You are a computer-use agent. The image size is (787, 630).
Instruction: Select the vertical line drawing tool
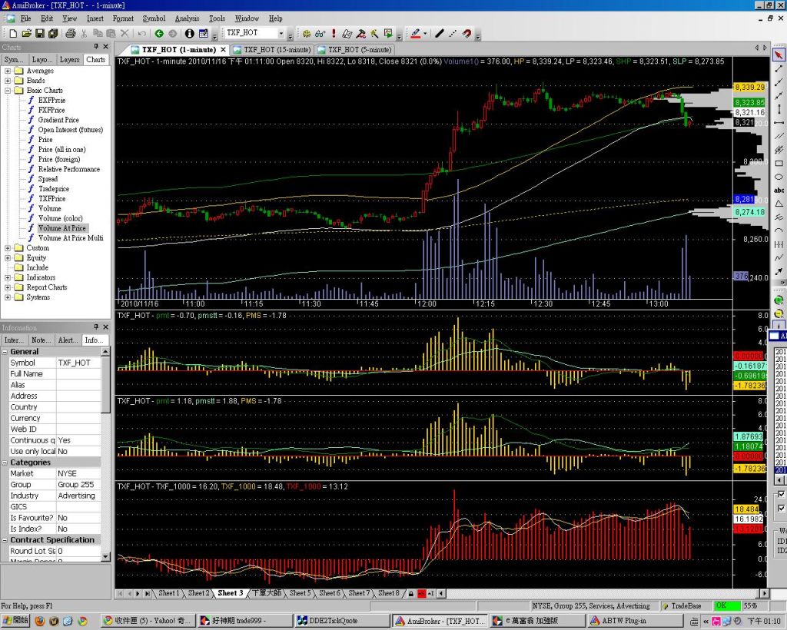coord(779,109)
